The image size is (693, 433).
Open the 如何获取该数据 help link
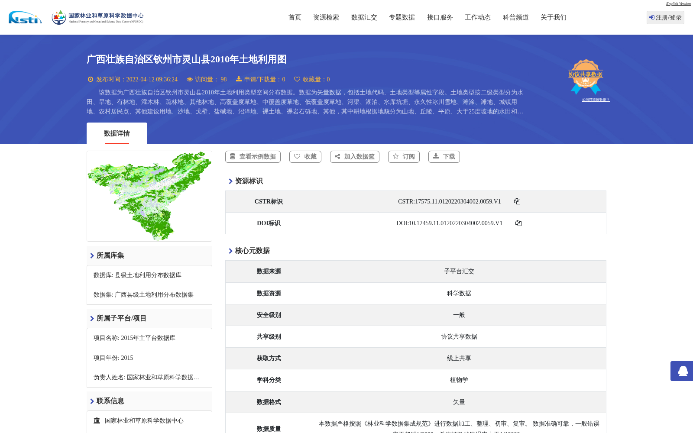pyautogui.click(x=596, y=100)
